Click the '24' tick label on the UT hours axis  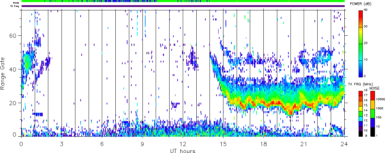[344, 144]
